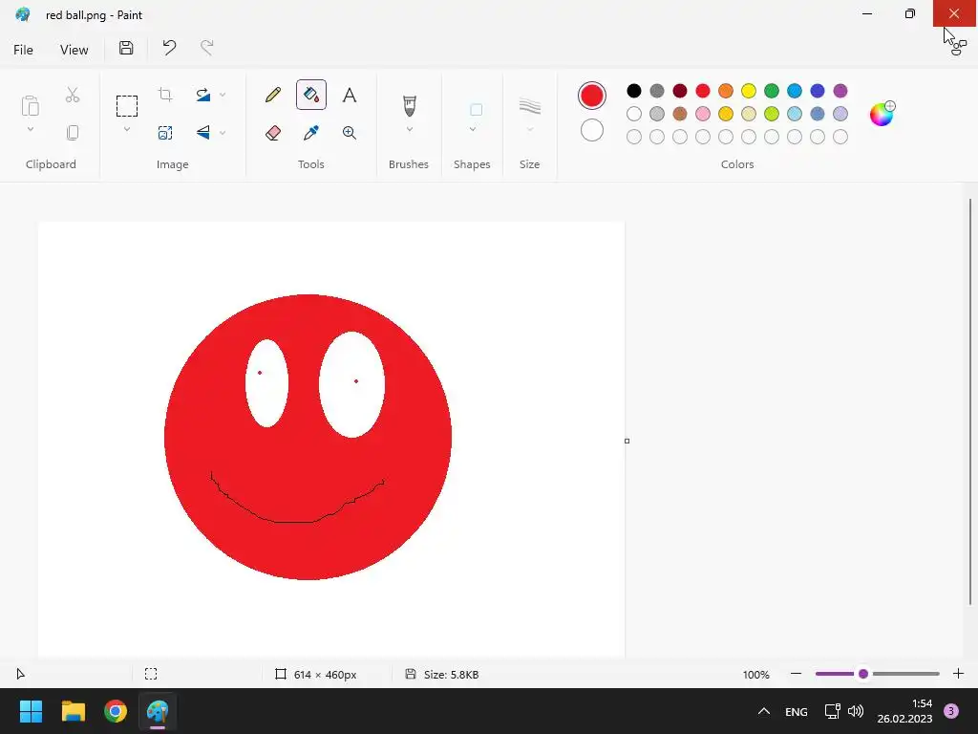This screenshot has height=734, width=978.
Task: Click the Crop image icon
Action: (165, 95)
